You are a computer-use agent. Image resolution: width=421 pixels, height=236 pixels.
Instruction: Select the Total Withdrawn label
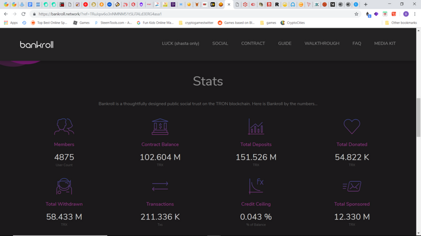64,204
